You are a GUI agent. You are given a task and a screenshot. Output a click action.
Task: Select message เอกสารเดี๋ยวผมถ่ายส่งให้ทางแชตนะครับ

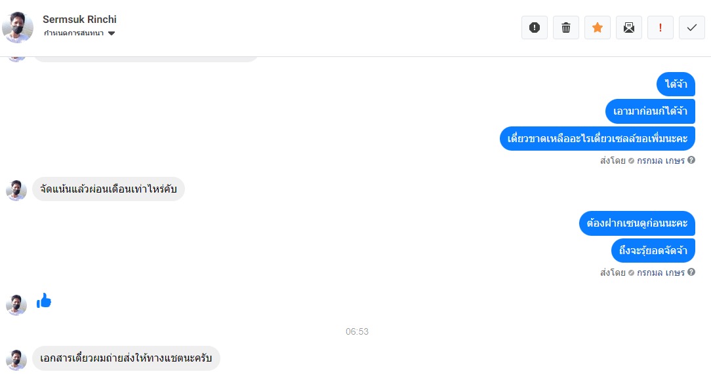click(x=126, y=358)
